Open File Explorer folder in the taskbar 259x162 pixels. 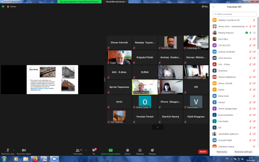25,159
